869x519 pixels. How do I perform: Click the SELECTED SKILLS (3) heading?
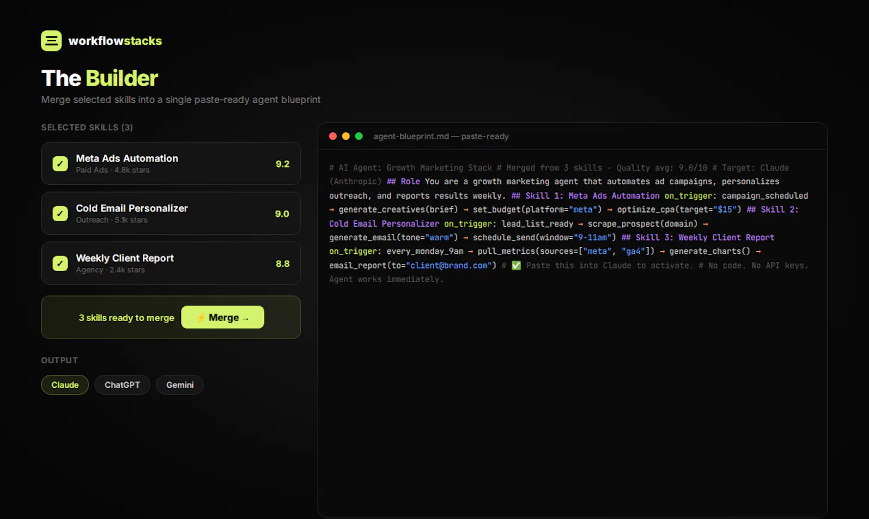tap(87, 127)
